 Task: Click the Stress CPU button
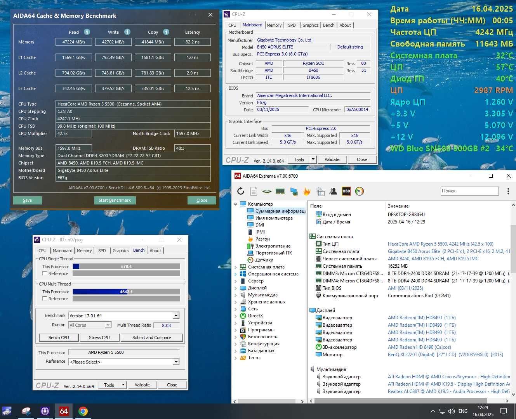(x=99, y=338)
